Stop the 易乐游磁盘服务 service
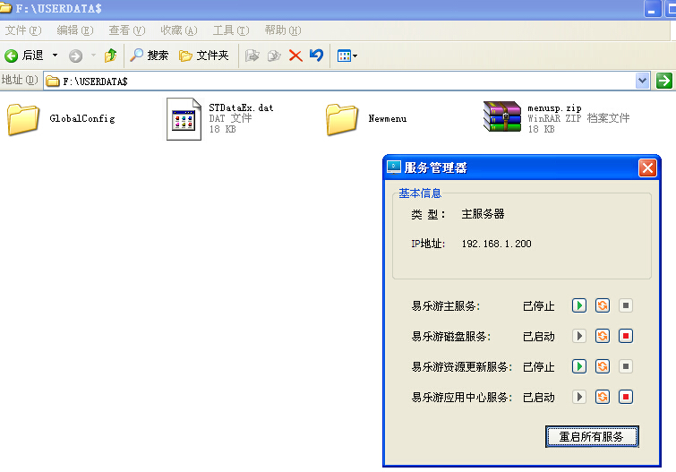Screen dimensions: 676x472 [626, 336]
